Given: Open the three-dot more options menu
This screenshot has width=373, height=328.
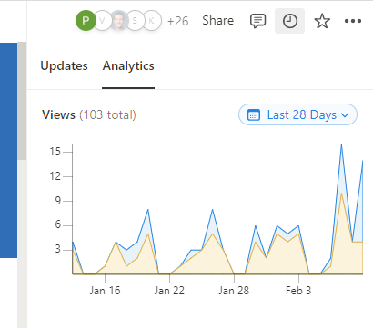Looking at the screenshot, I should 353,21.
